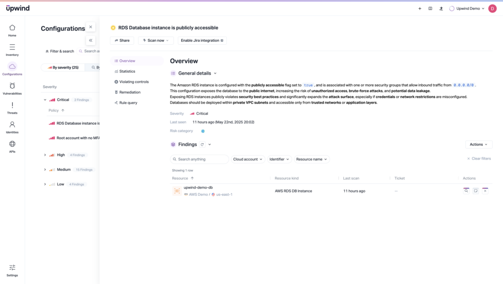
Task: Select the Overview tab
Action: tap(137, 61)
